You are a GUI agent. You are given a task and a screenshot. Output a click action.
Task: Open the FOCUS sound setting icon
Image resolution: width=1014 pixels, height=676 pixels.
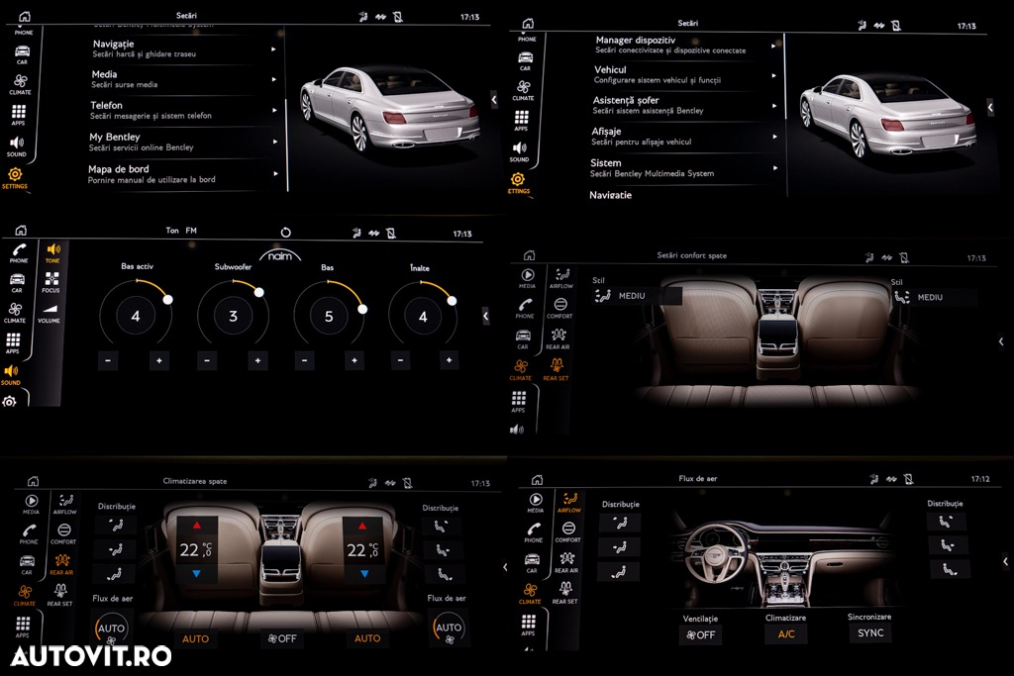[x=51, y=282]
